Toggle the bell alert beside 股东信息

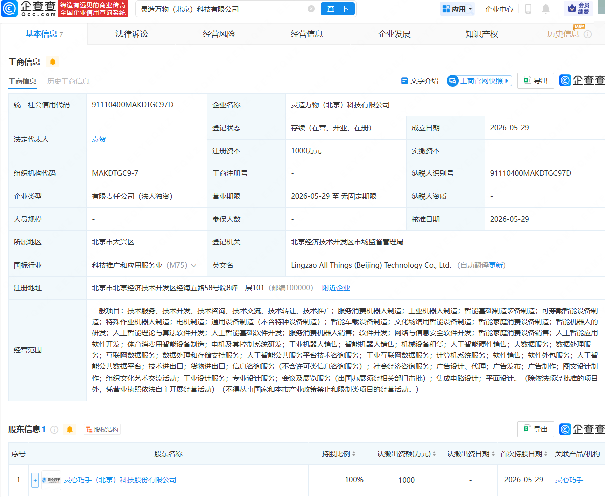[70, 430]
